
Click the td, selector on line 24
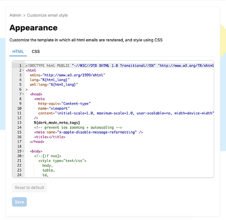pyautogui.click(x=45, y=175)
